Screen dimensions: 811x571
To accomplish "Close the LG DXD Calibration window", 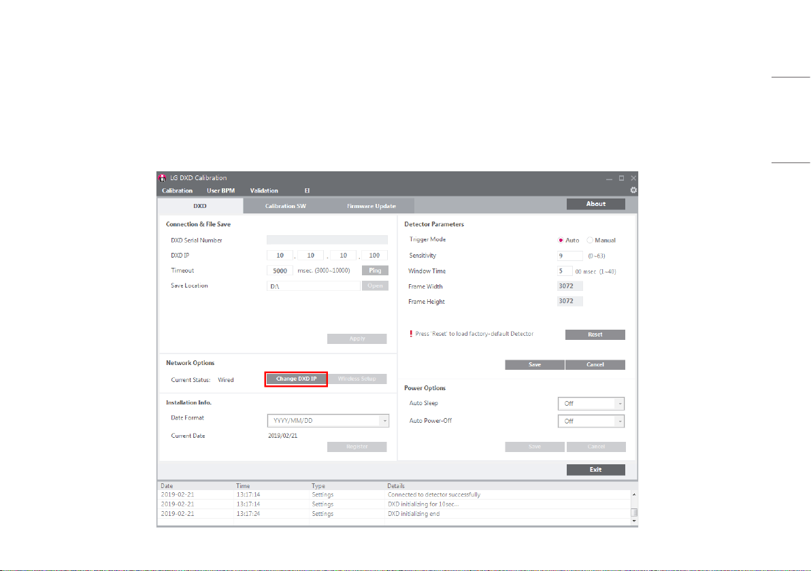I will tap(633, 178).
